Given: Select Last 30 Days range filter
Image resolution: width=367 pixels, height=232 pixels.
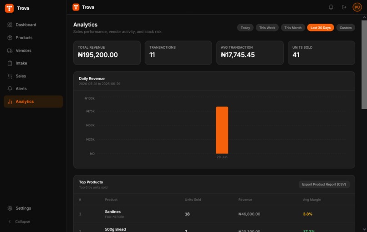Looking at the screenshot, I should [321, 28].
